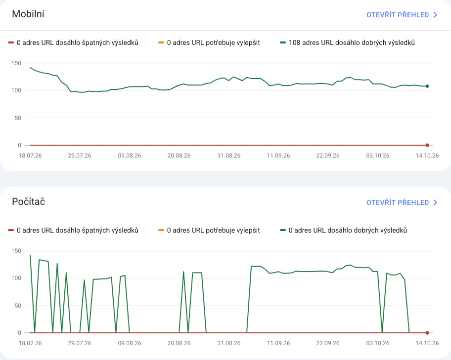
Task: Click y-axis value 0 on Počítač chart
Action: (x=20, y=333)
